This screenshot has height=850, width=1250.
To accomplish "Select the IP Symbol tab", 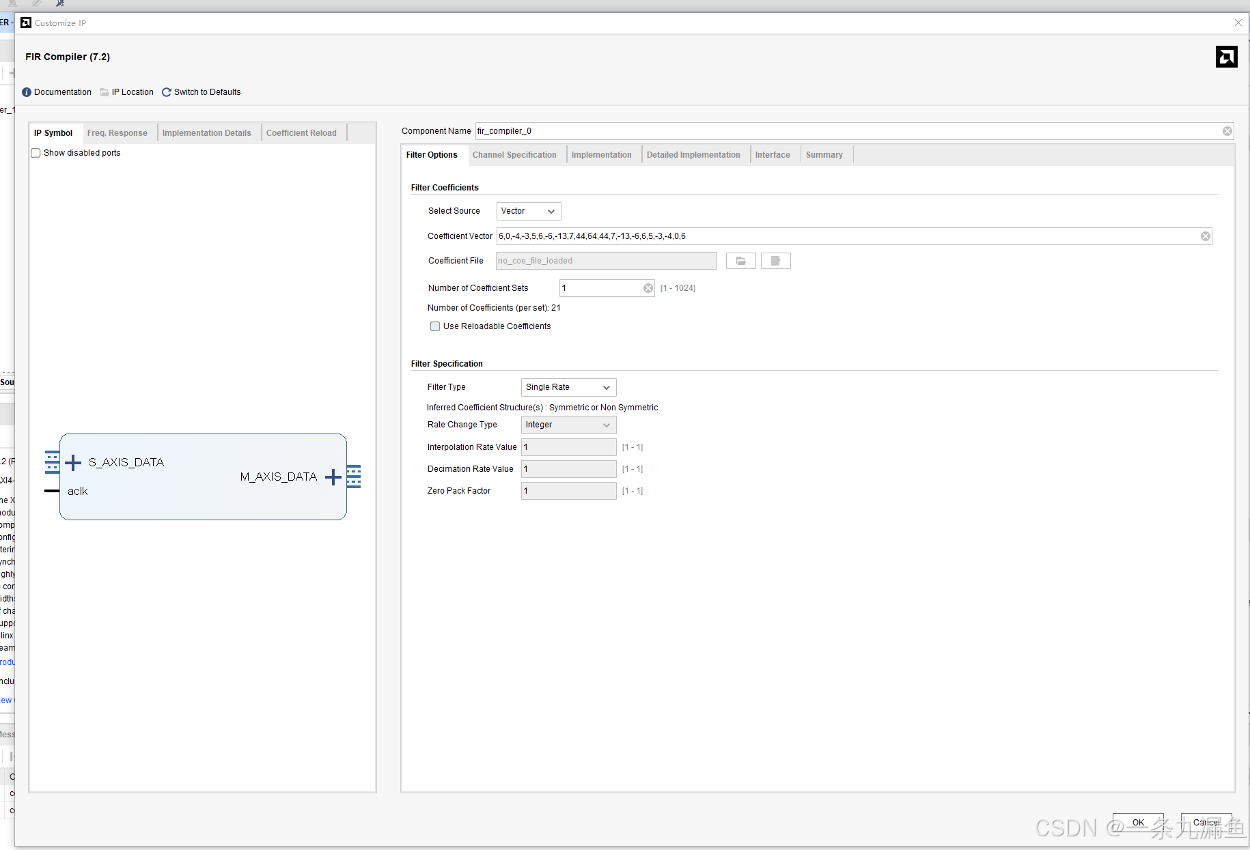I will click(53, 133).
